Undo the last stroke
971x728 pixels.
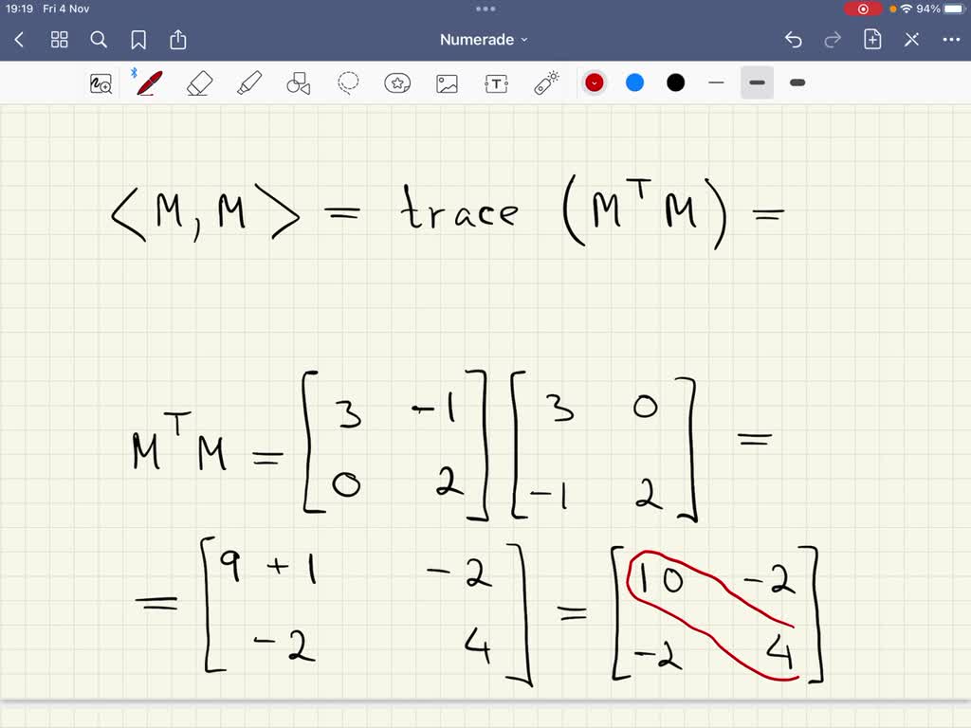(x=794, y=39)
